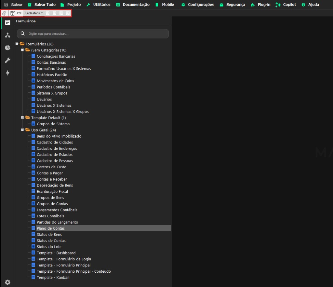Select Depreciação de Bens form
This screenshot has width=333, height=287.
click(55, 185)
